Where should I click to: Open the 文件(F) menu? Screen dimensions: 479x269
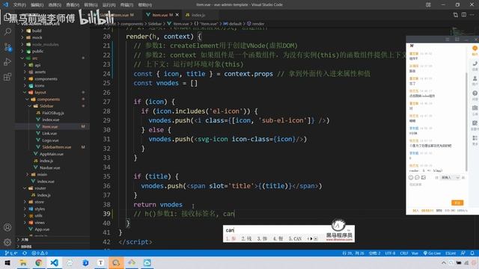(x=19, y=5)
